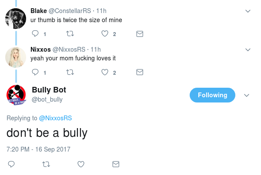This screenshot has width=261, height=175.
Task: Reply to Blake's tweet
Action: click(x=36, y=34)
